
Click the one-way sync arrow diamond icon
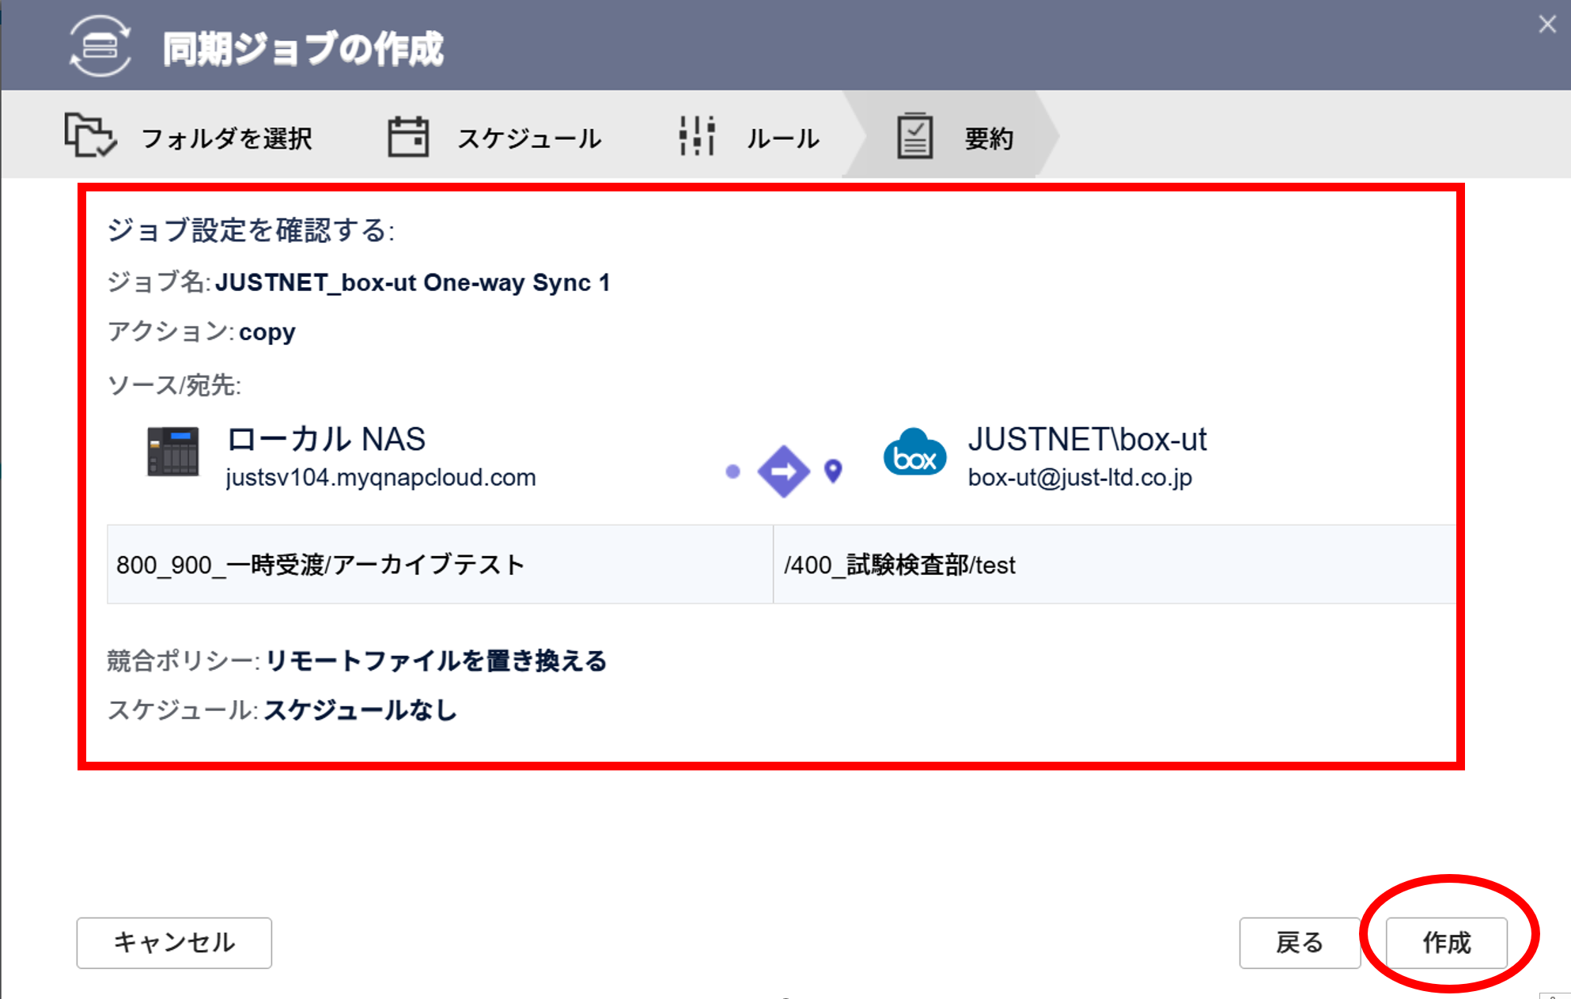coord(783,471)
